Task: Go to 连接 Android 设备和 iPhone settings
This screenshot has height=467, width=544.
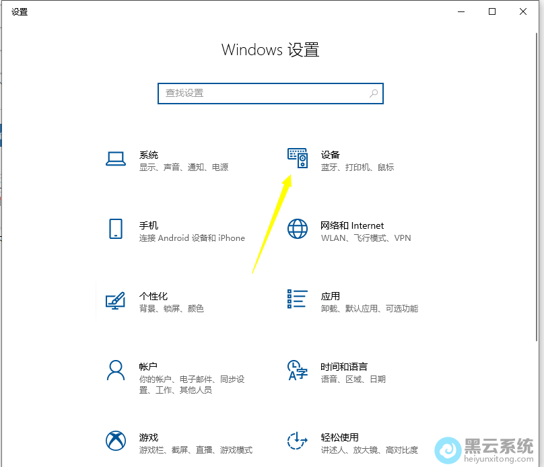Action: (193, 238)
